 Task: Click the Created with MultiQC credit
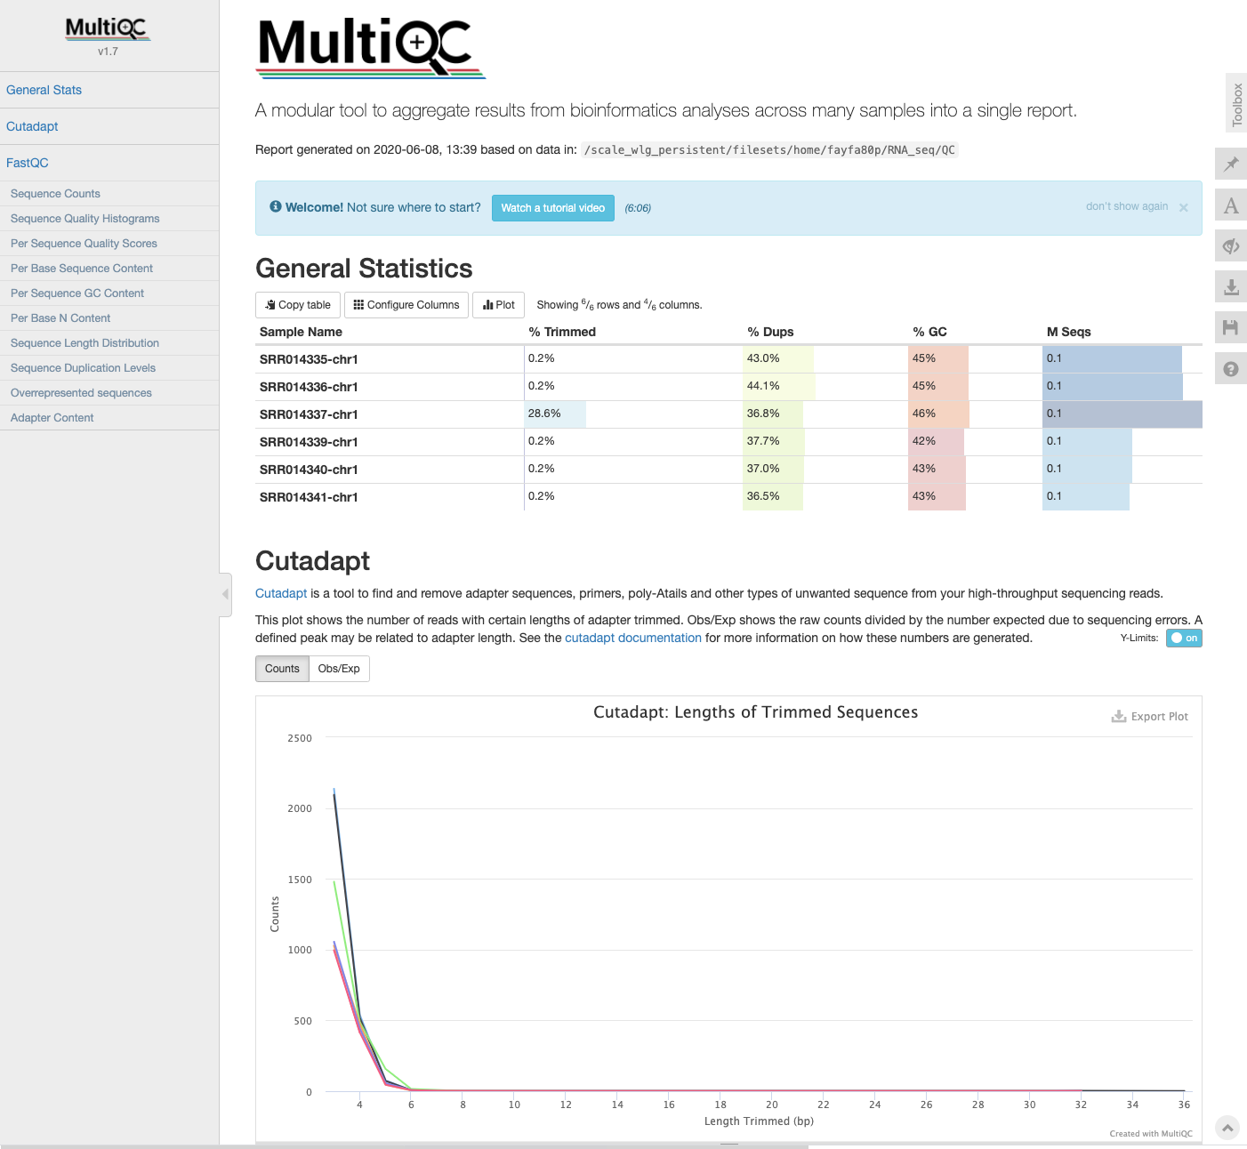pyautogui.click(x=1151, y=1133)
